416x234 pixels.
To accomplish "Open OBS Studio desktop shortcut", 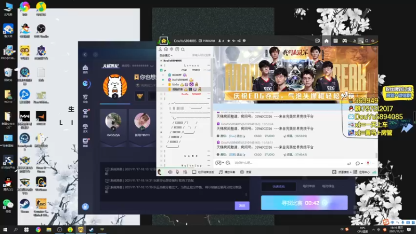I will tap(41, 31).
